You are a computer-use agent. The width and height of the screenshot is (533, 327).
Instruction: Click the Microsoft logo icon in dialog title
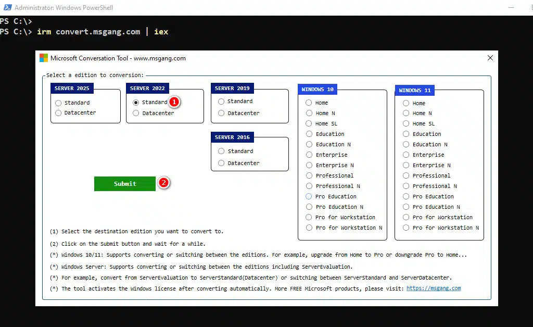click(44, 58)
